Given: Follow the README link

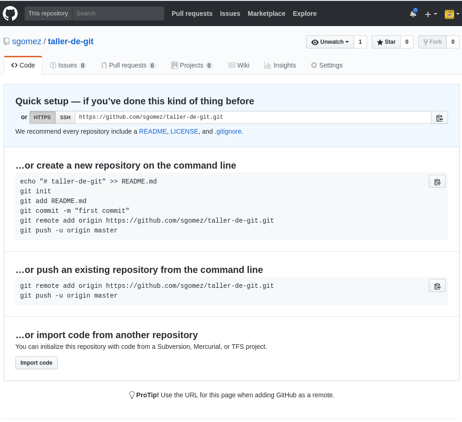Looking at the screenshot, I should (153, 131).
